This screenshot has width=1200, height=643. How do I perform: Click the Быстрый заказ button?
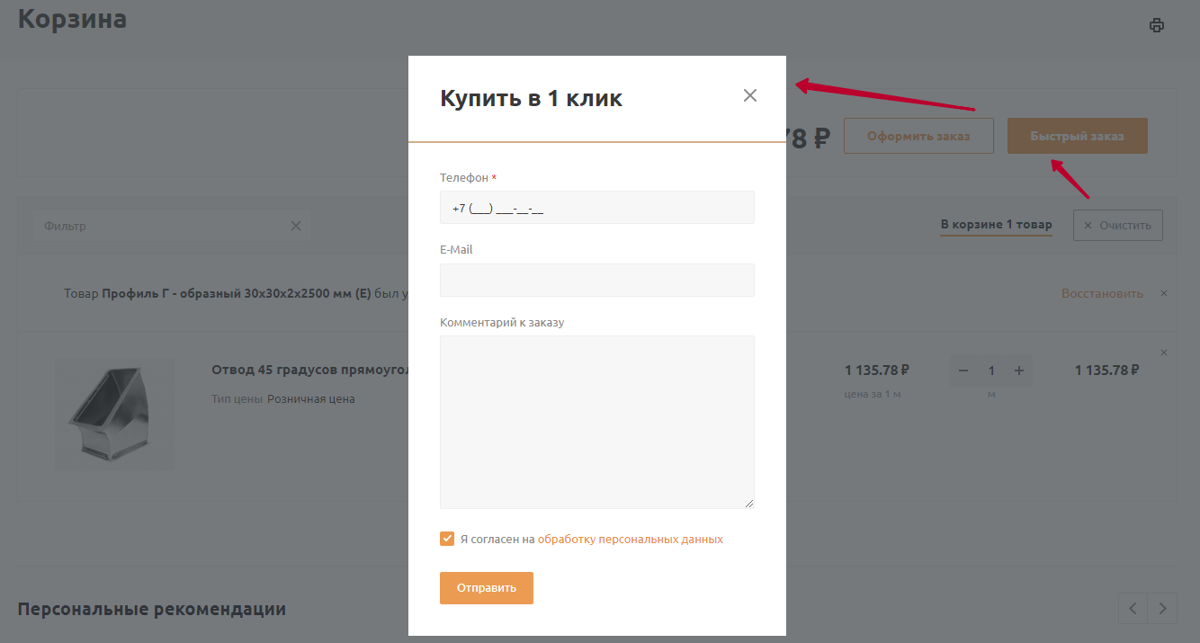pos(1077,136)
